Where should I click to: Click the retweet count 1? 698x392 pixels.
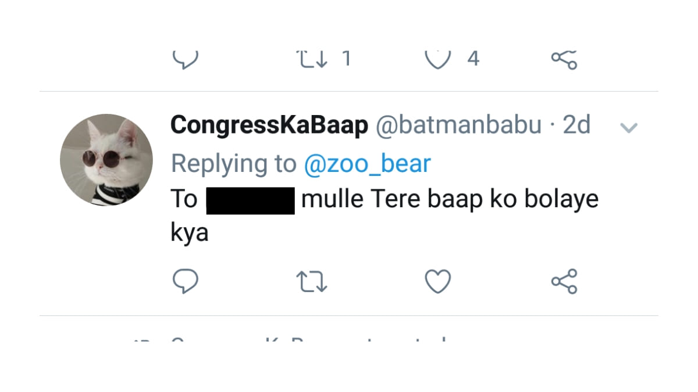tap(346, 58)
